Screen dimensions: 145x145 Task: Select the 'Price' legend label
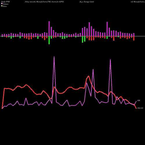tap(5, 6)
